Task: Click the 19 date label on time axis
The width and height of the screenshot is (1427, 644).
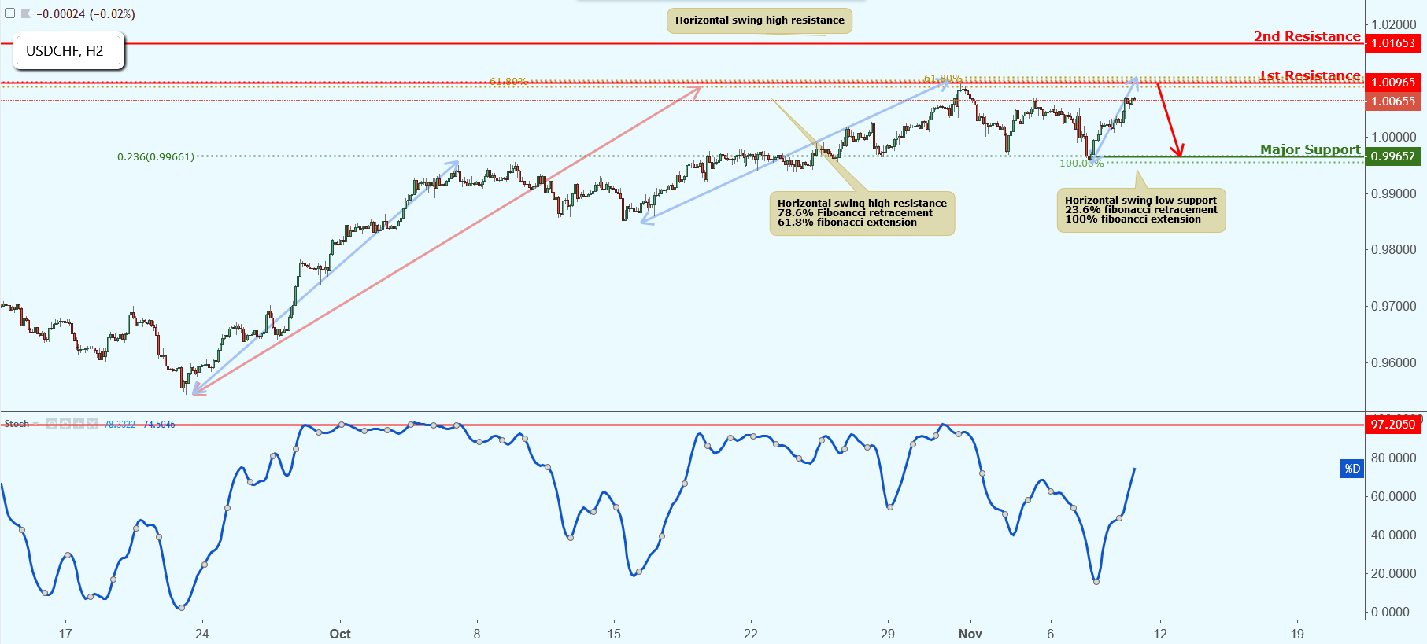Action: tap(1297, 634)
